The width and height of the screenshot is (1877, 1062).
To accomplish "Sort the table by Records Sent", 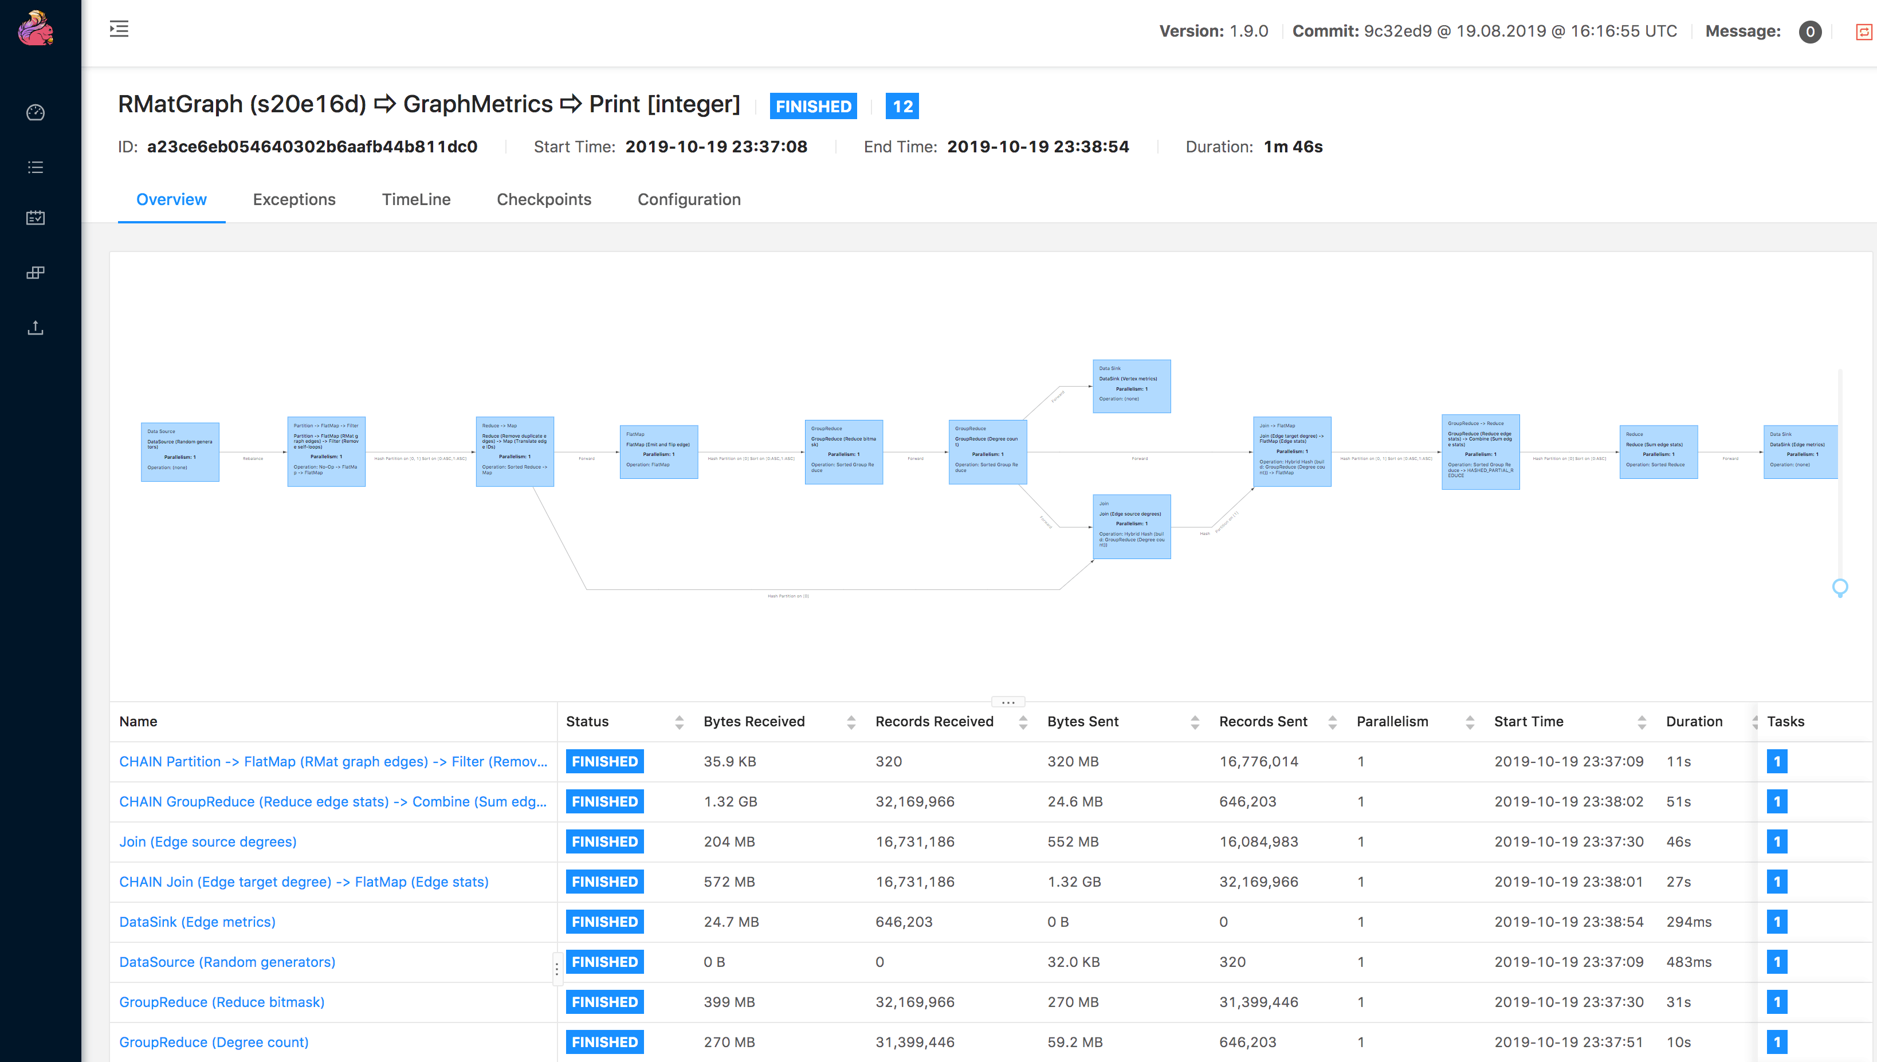I will (1332, 722).
